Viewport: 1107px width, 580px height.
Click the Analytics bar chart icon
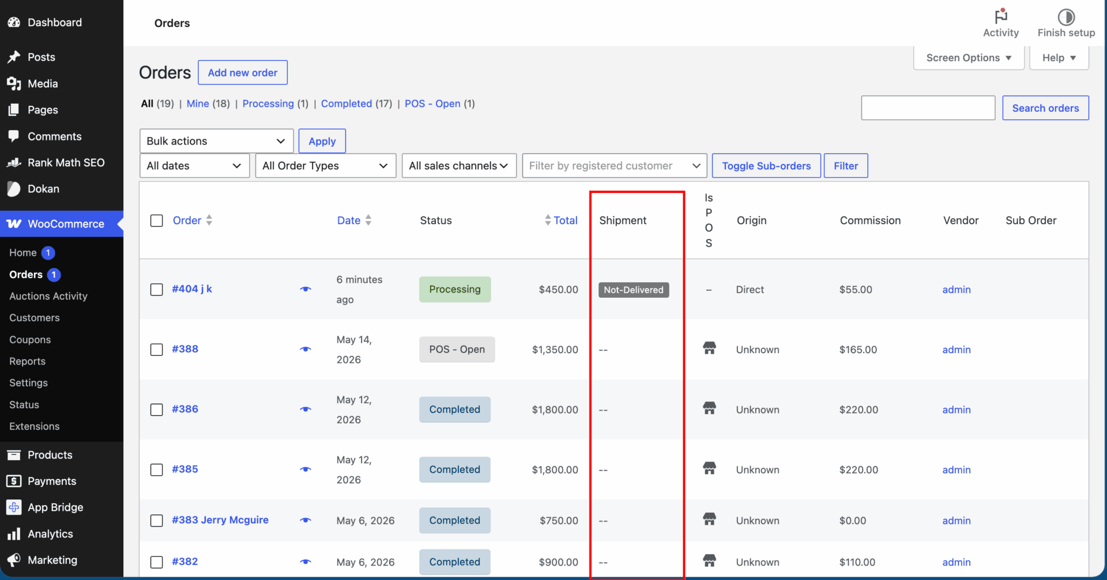click(x=14, y=534)
